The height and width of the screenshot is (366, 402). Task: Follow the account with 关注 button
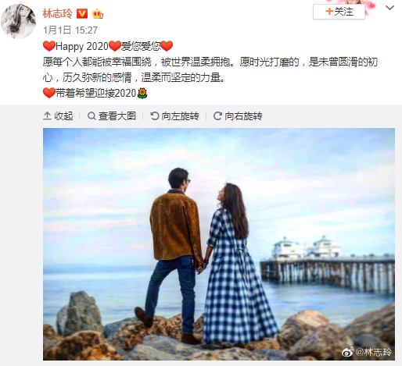tap(339, 12)
